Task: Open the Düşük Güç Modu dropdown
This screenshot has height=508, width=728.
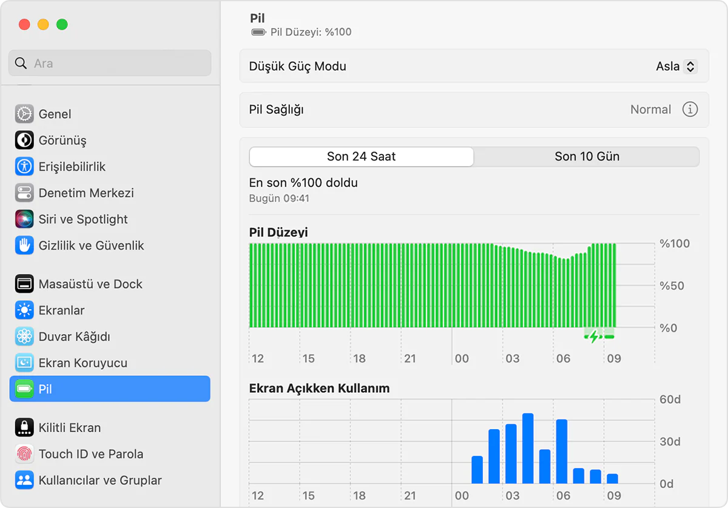Action: [x=676, y=66]
